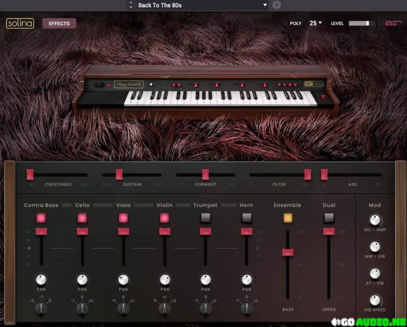Click the 'Contra Bass' label text
This screenshot has height=327, width=407.
click(x=41, y=205)
